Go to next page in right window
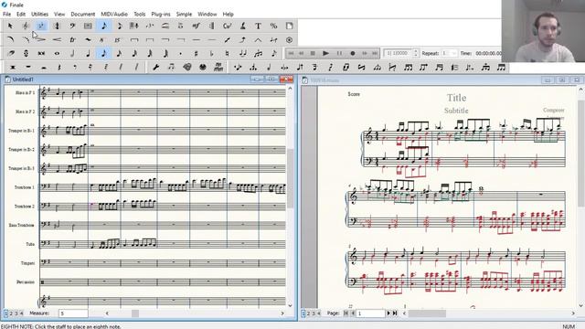Screen dimensions: 585x329 [388, 313]
